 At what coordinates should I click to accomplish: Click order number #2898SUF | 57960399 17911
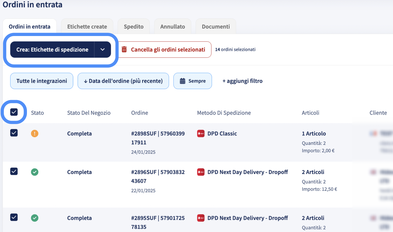(x=158, y=138)
